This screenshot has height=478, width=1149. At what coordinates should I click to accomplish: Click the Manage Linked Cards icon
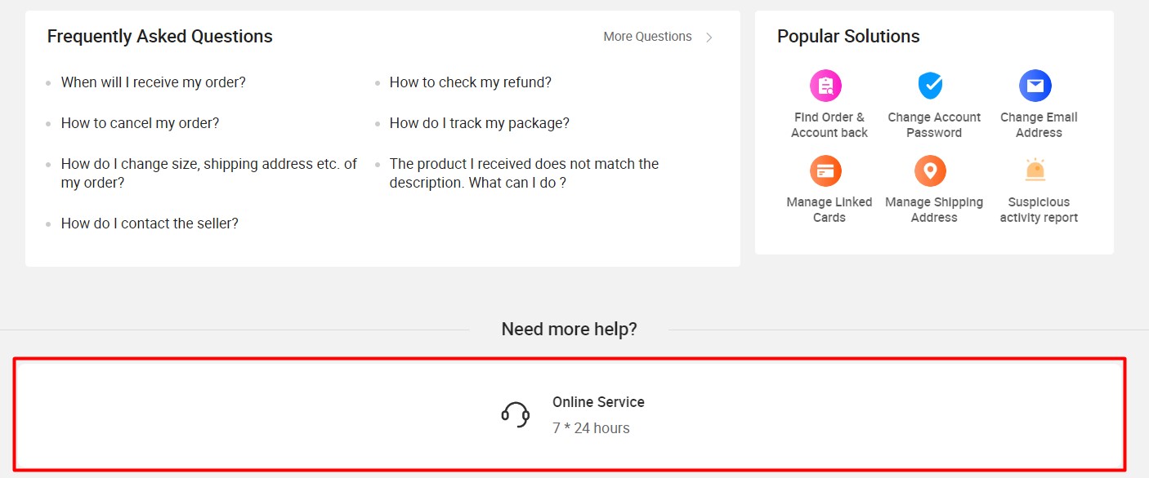pos(826,170)
